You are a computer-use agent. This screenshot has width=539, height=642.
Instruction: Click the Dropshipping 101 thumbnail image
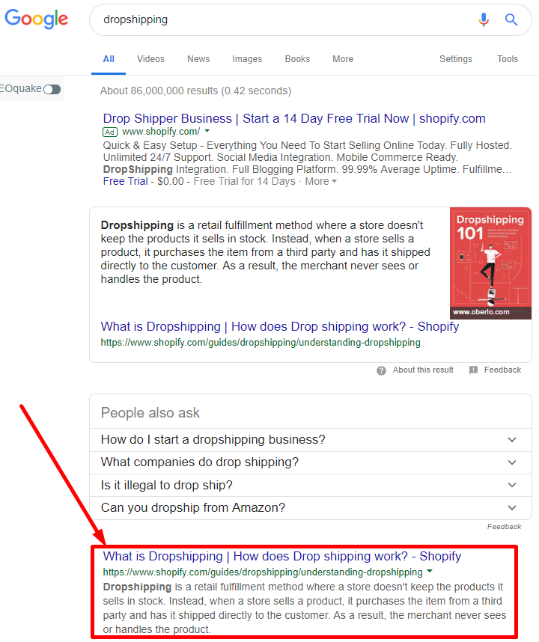(x=490, y=263)
